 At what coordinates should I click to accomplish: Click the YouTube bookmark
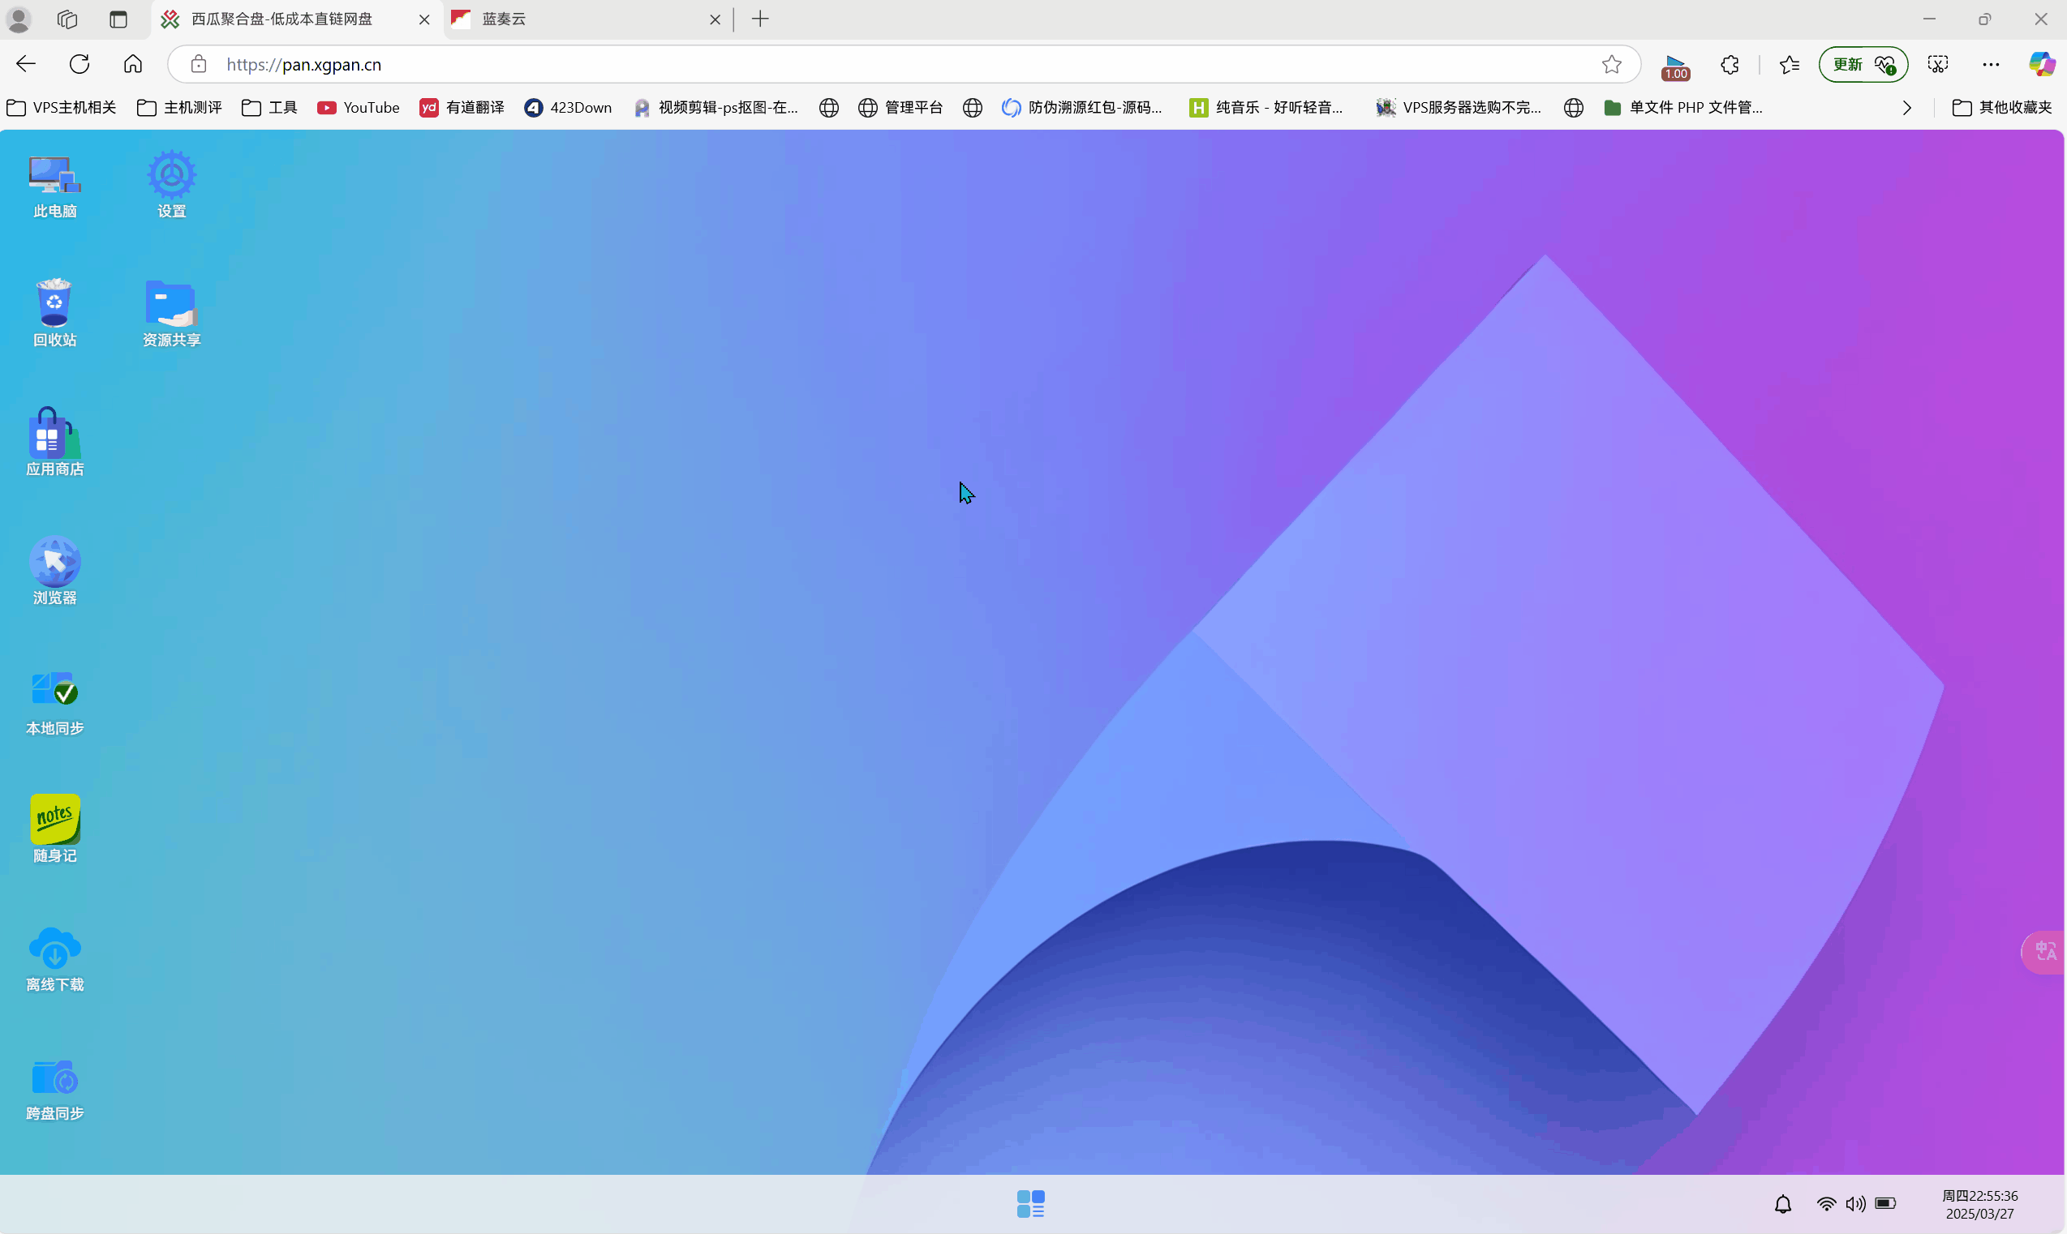tap(359, 107)
